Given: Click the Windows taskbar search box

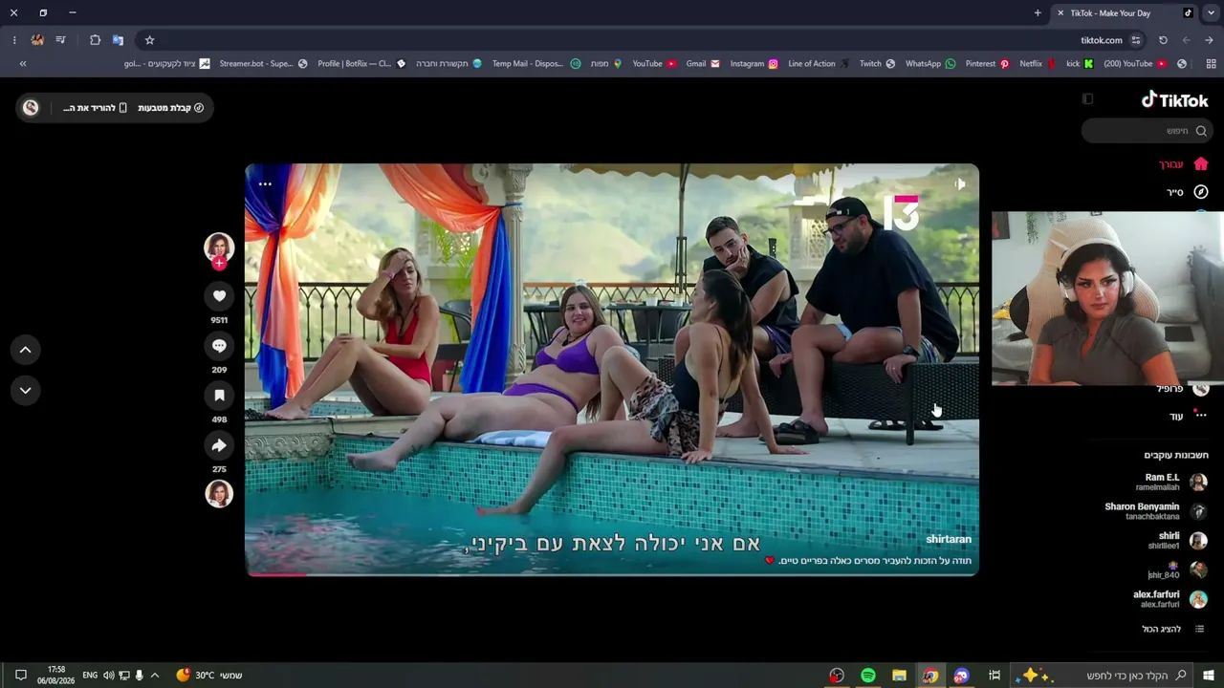Looking at the screenshot, I should pos(1103,676).
